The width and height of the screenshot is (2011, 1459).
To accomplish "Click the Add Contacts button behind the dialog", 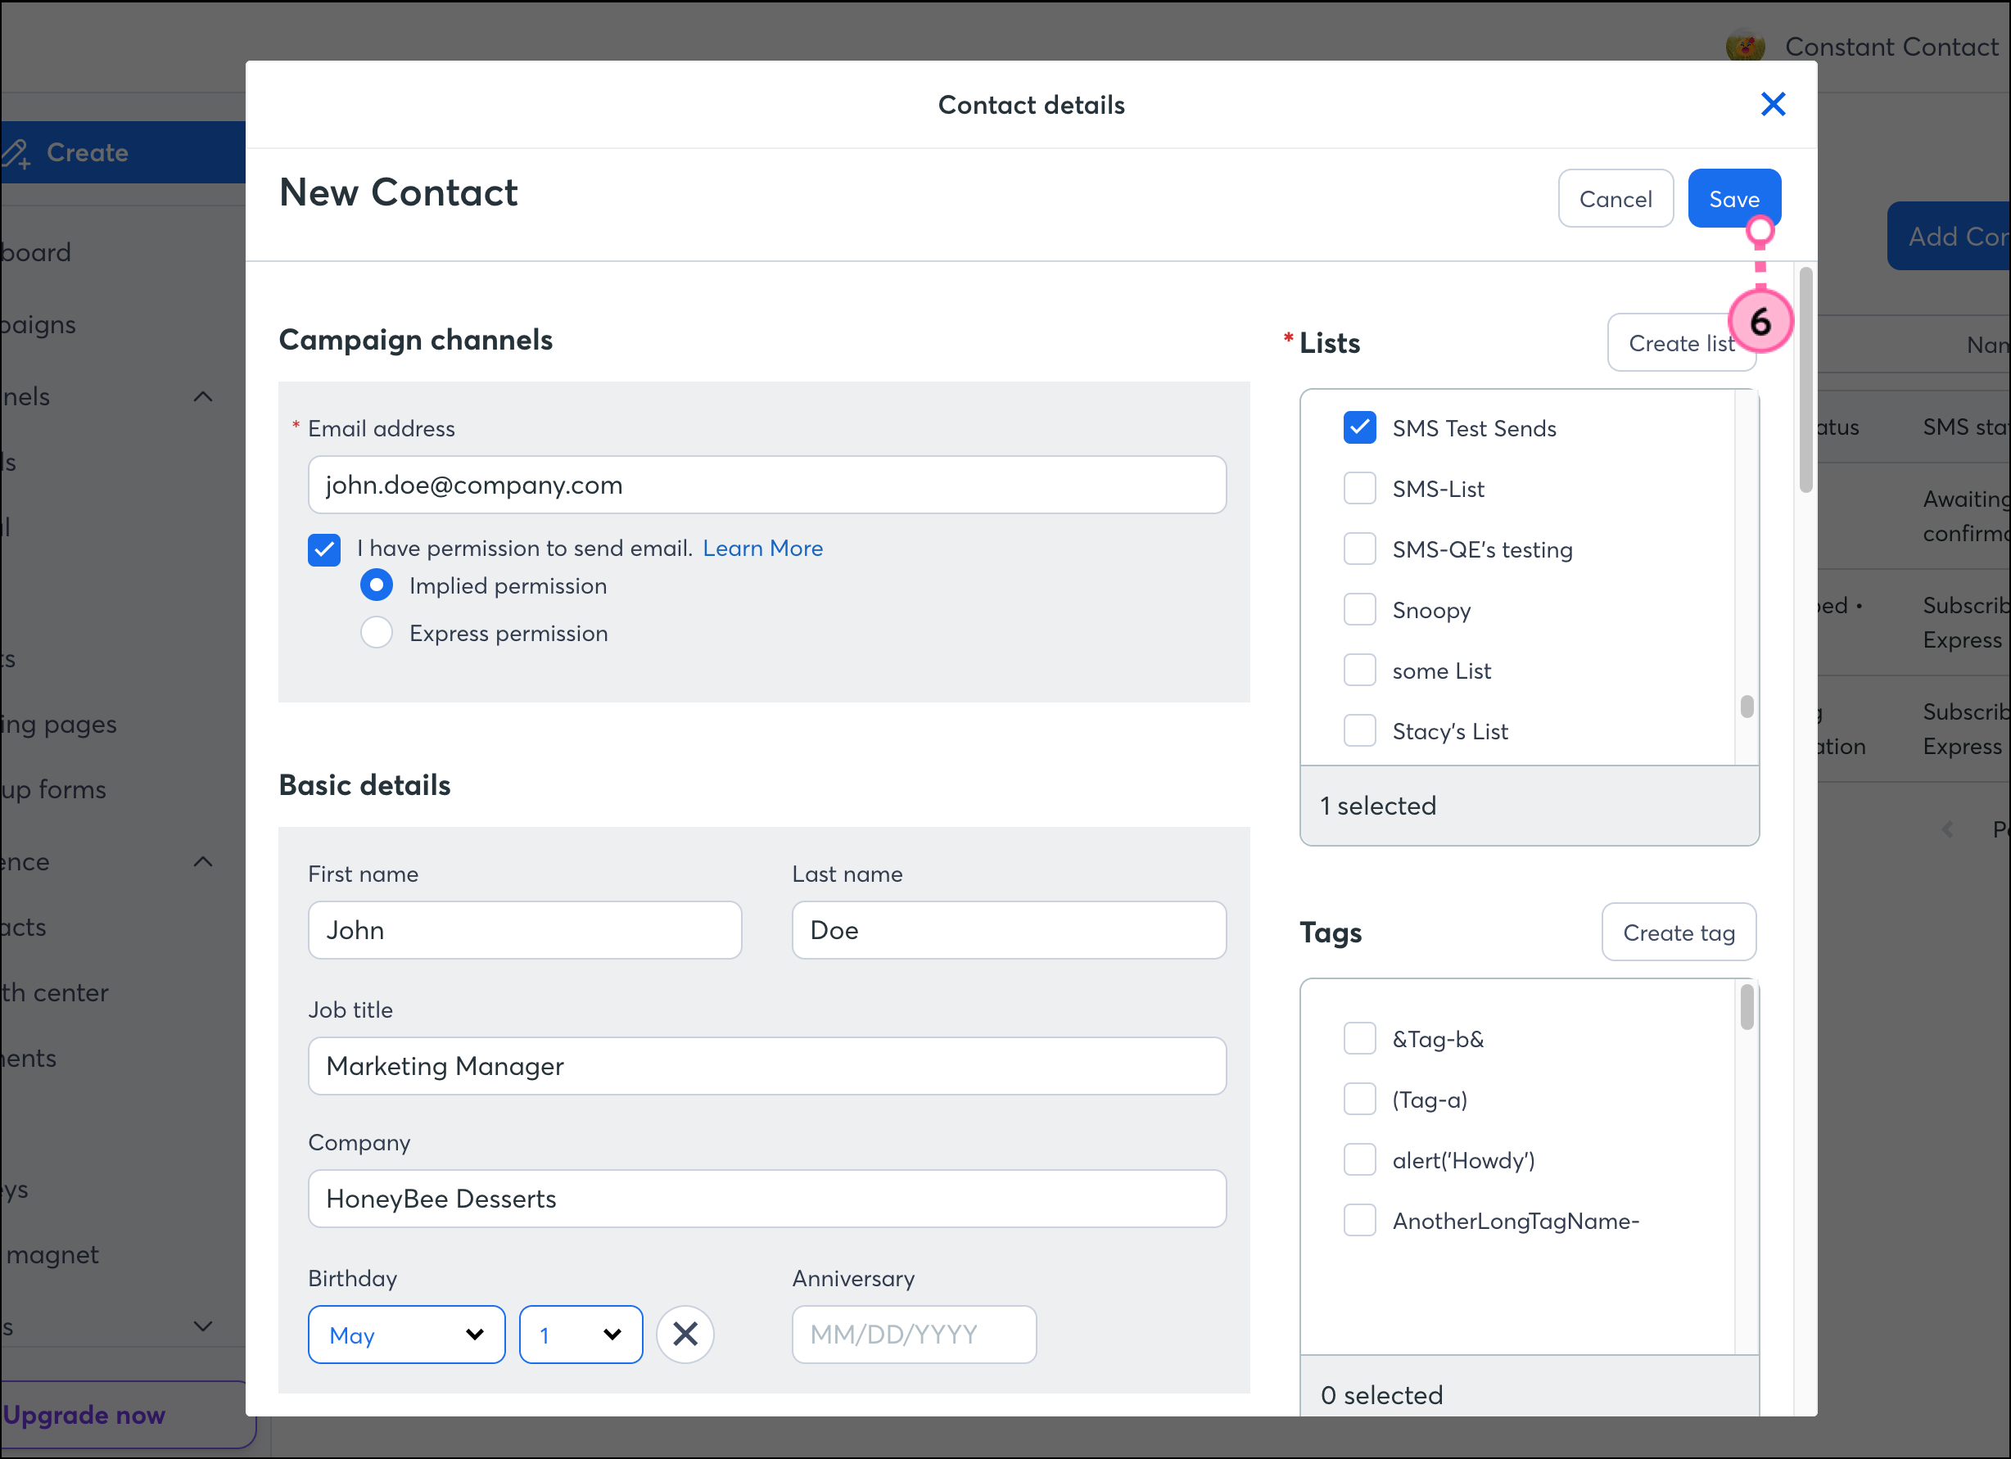I will click(1949, 236).
